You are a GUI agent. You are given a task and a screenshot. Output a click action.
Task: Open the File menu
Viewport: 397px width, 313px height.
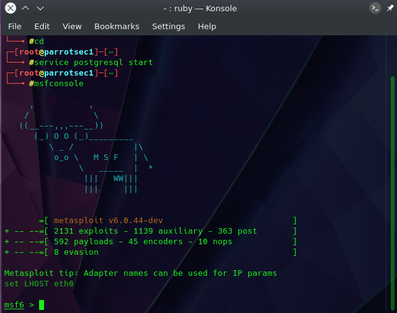click(15, 26)
